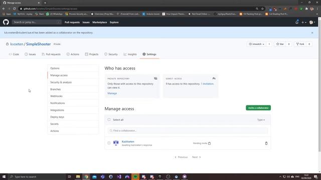The image size is (321, 180).
Task: Open Notifications settings in sidebar
Action: coord(73,103)
